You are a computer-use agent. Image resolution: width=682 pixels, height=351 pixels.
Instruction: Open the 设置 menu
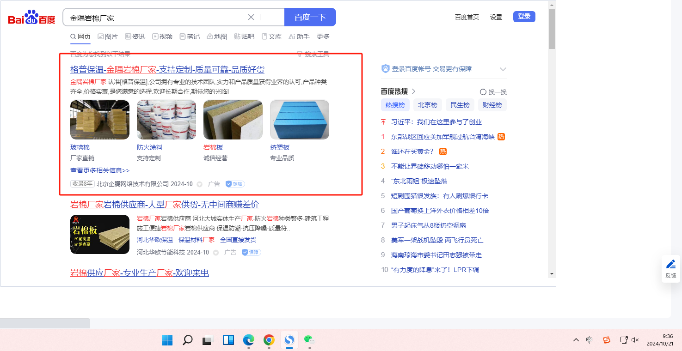tap(496, 17)
